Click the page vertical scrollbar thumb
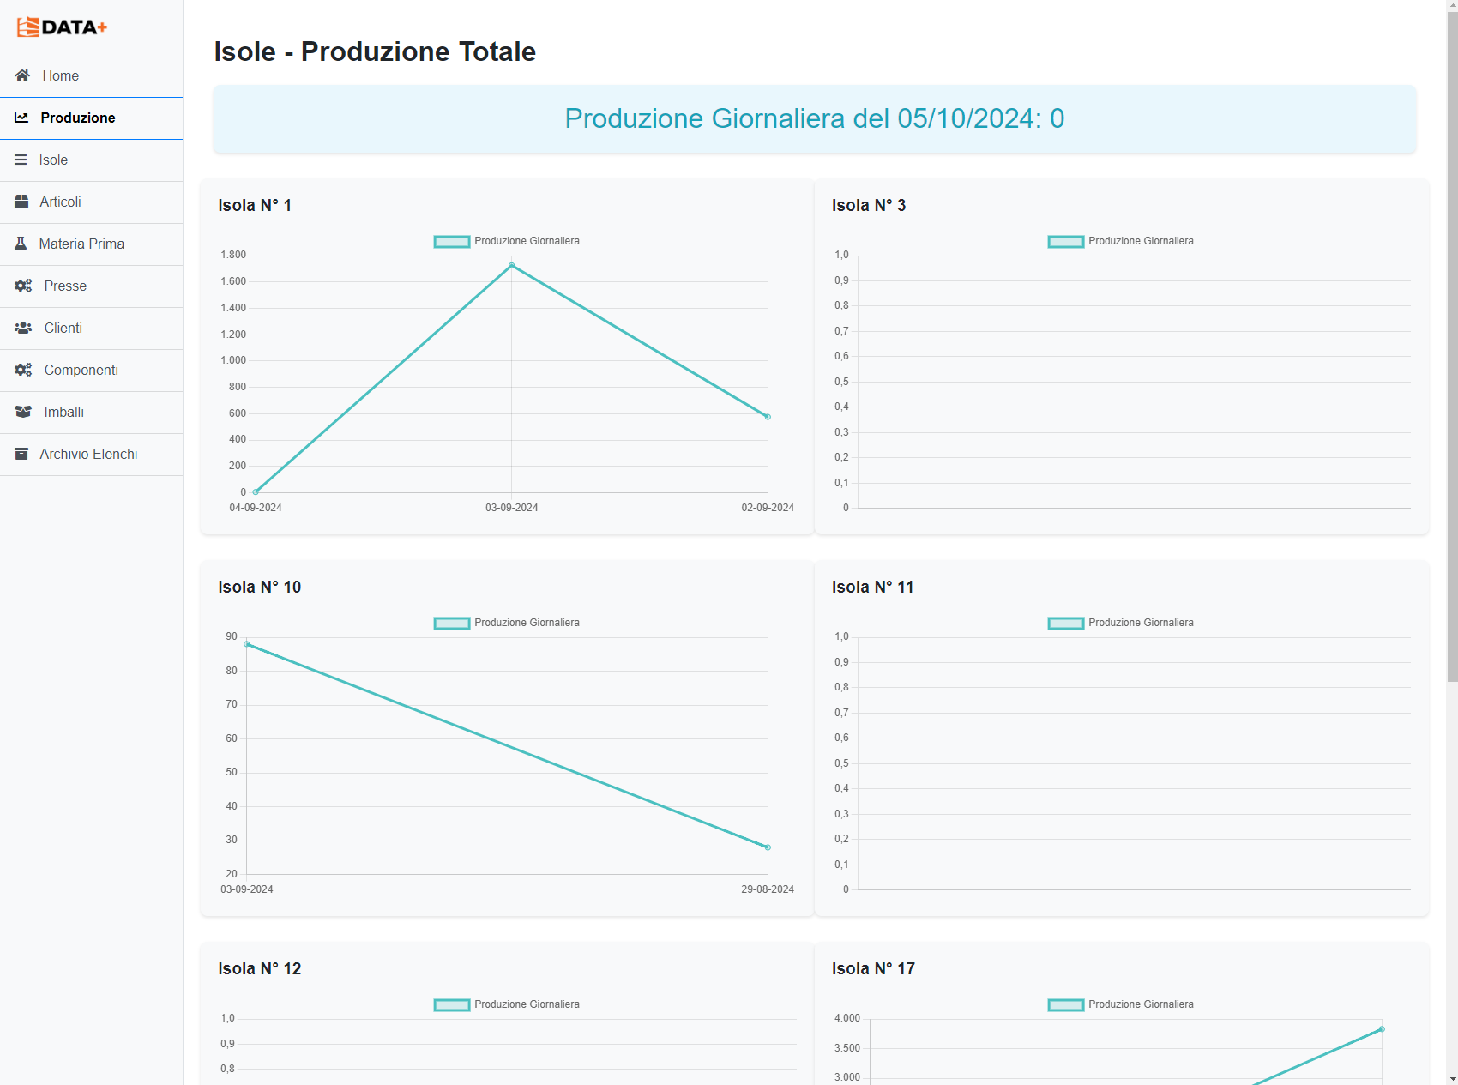The width and height of the screenshot is (1458, 1085). pos(1452,347)
